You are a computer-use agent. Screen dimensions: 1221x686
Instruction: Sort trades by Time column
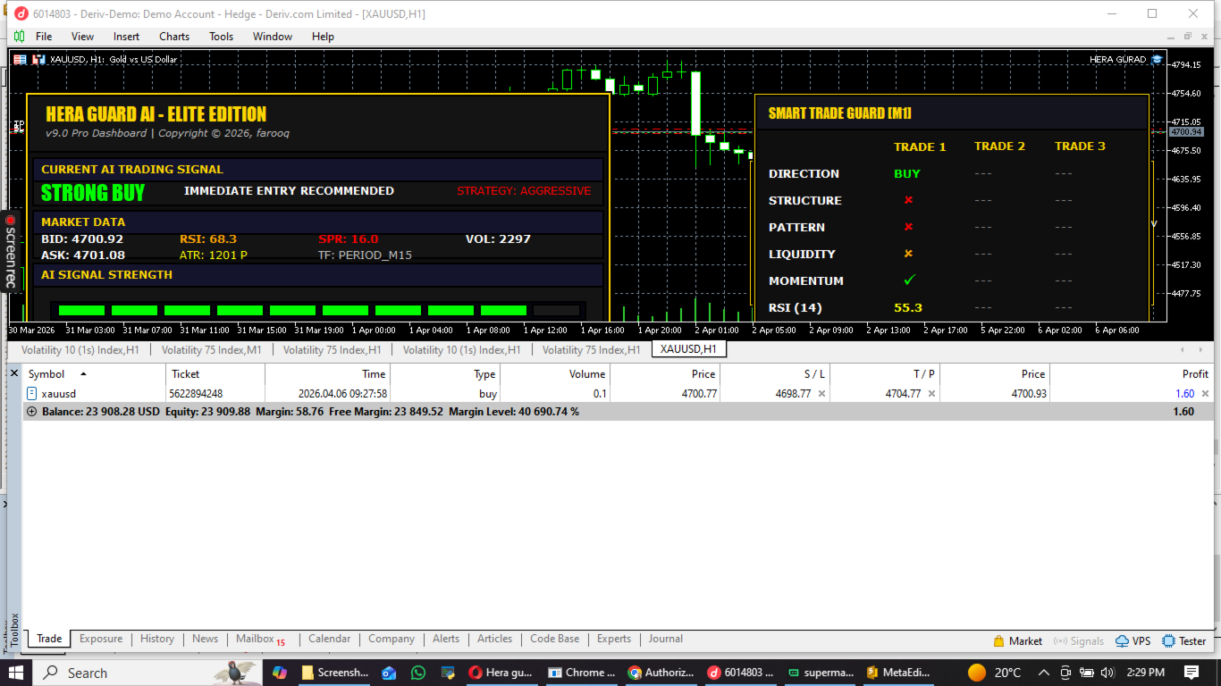coord(328,374)
